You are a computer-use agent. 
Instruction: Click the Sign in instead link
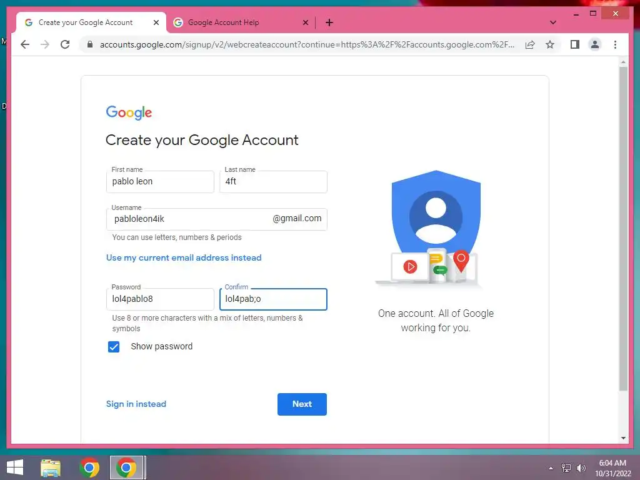click(x=136, y=404)
